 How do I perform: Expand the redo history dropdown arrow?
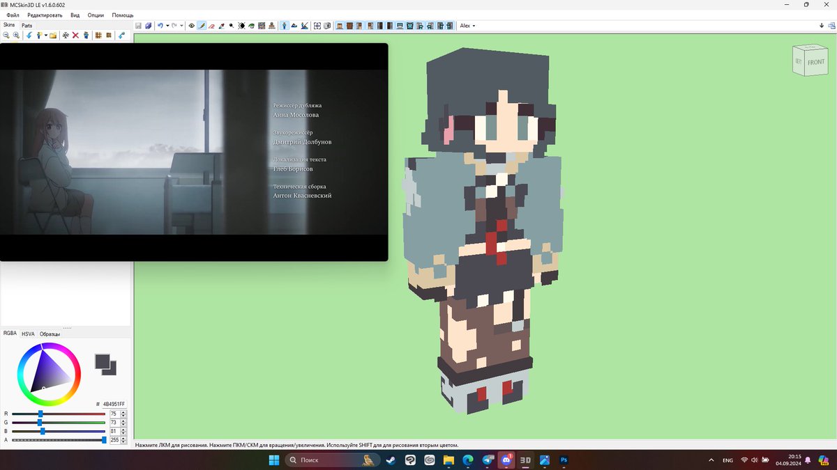point(181,26)
